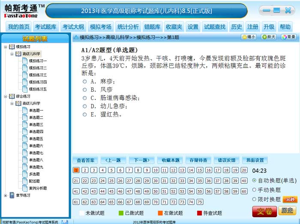Open the 背景 color wheel button
The image size is (300, 224).
[289, 37]
